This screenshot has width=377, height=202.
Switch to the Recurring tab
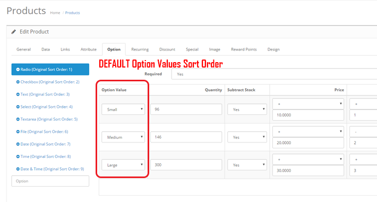(140, 49)
